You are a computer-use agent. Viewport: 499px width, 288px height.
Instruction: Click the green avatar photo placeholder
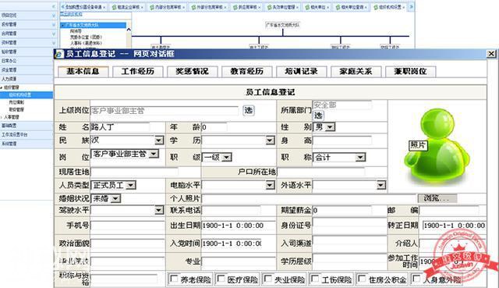[x=437, y=148]
